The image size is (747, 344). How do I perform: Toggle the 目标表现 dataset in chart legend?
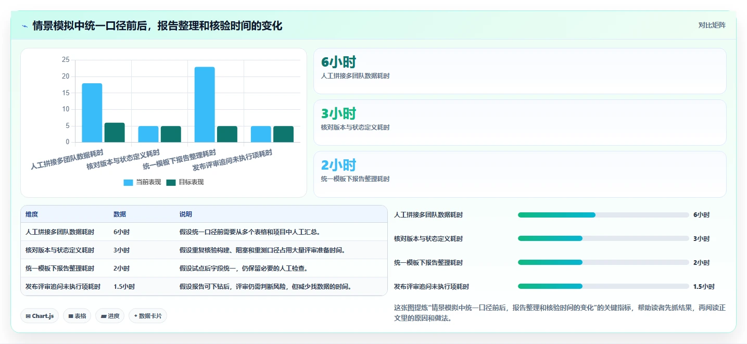tap(185, 182)
